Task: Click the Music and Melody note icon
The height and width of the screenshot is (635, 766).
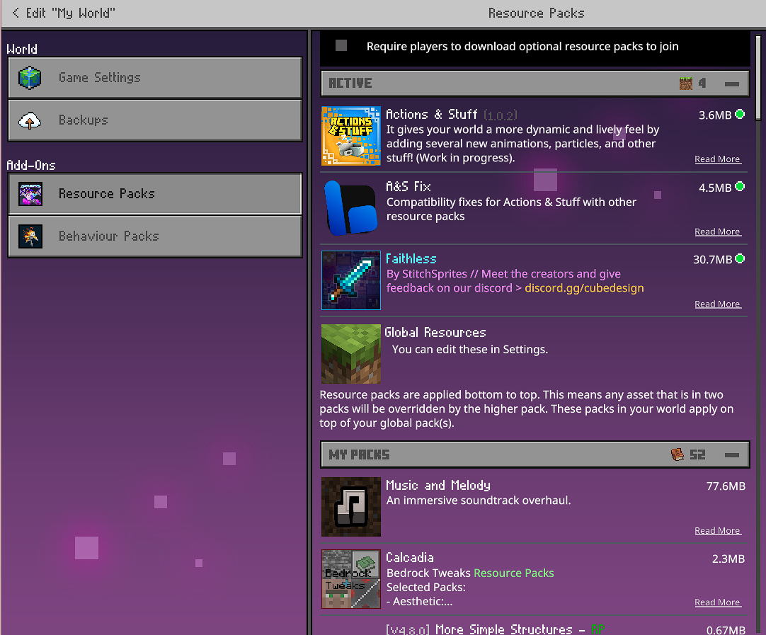Action: point(350,507)
